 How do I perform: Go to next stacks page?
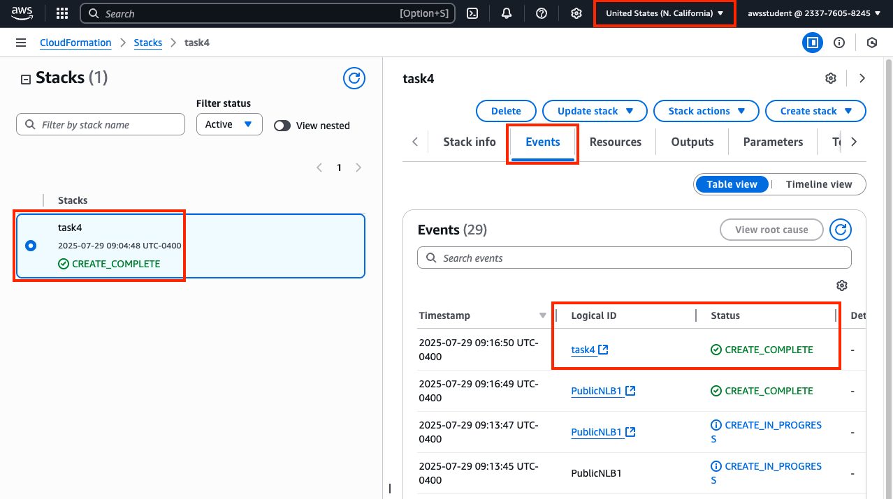(x=358, y=167)
